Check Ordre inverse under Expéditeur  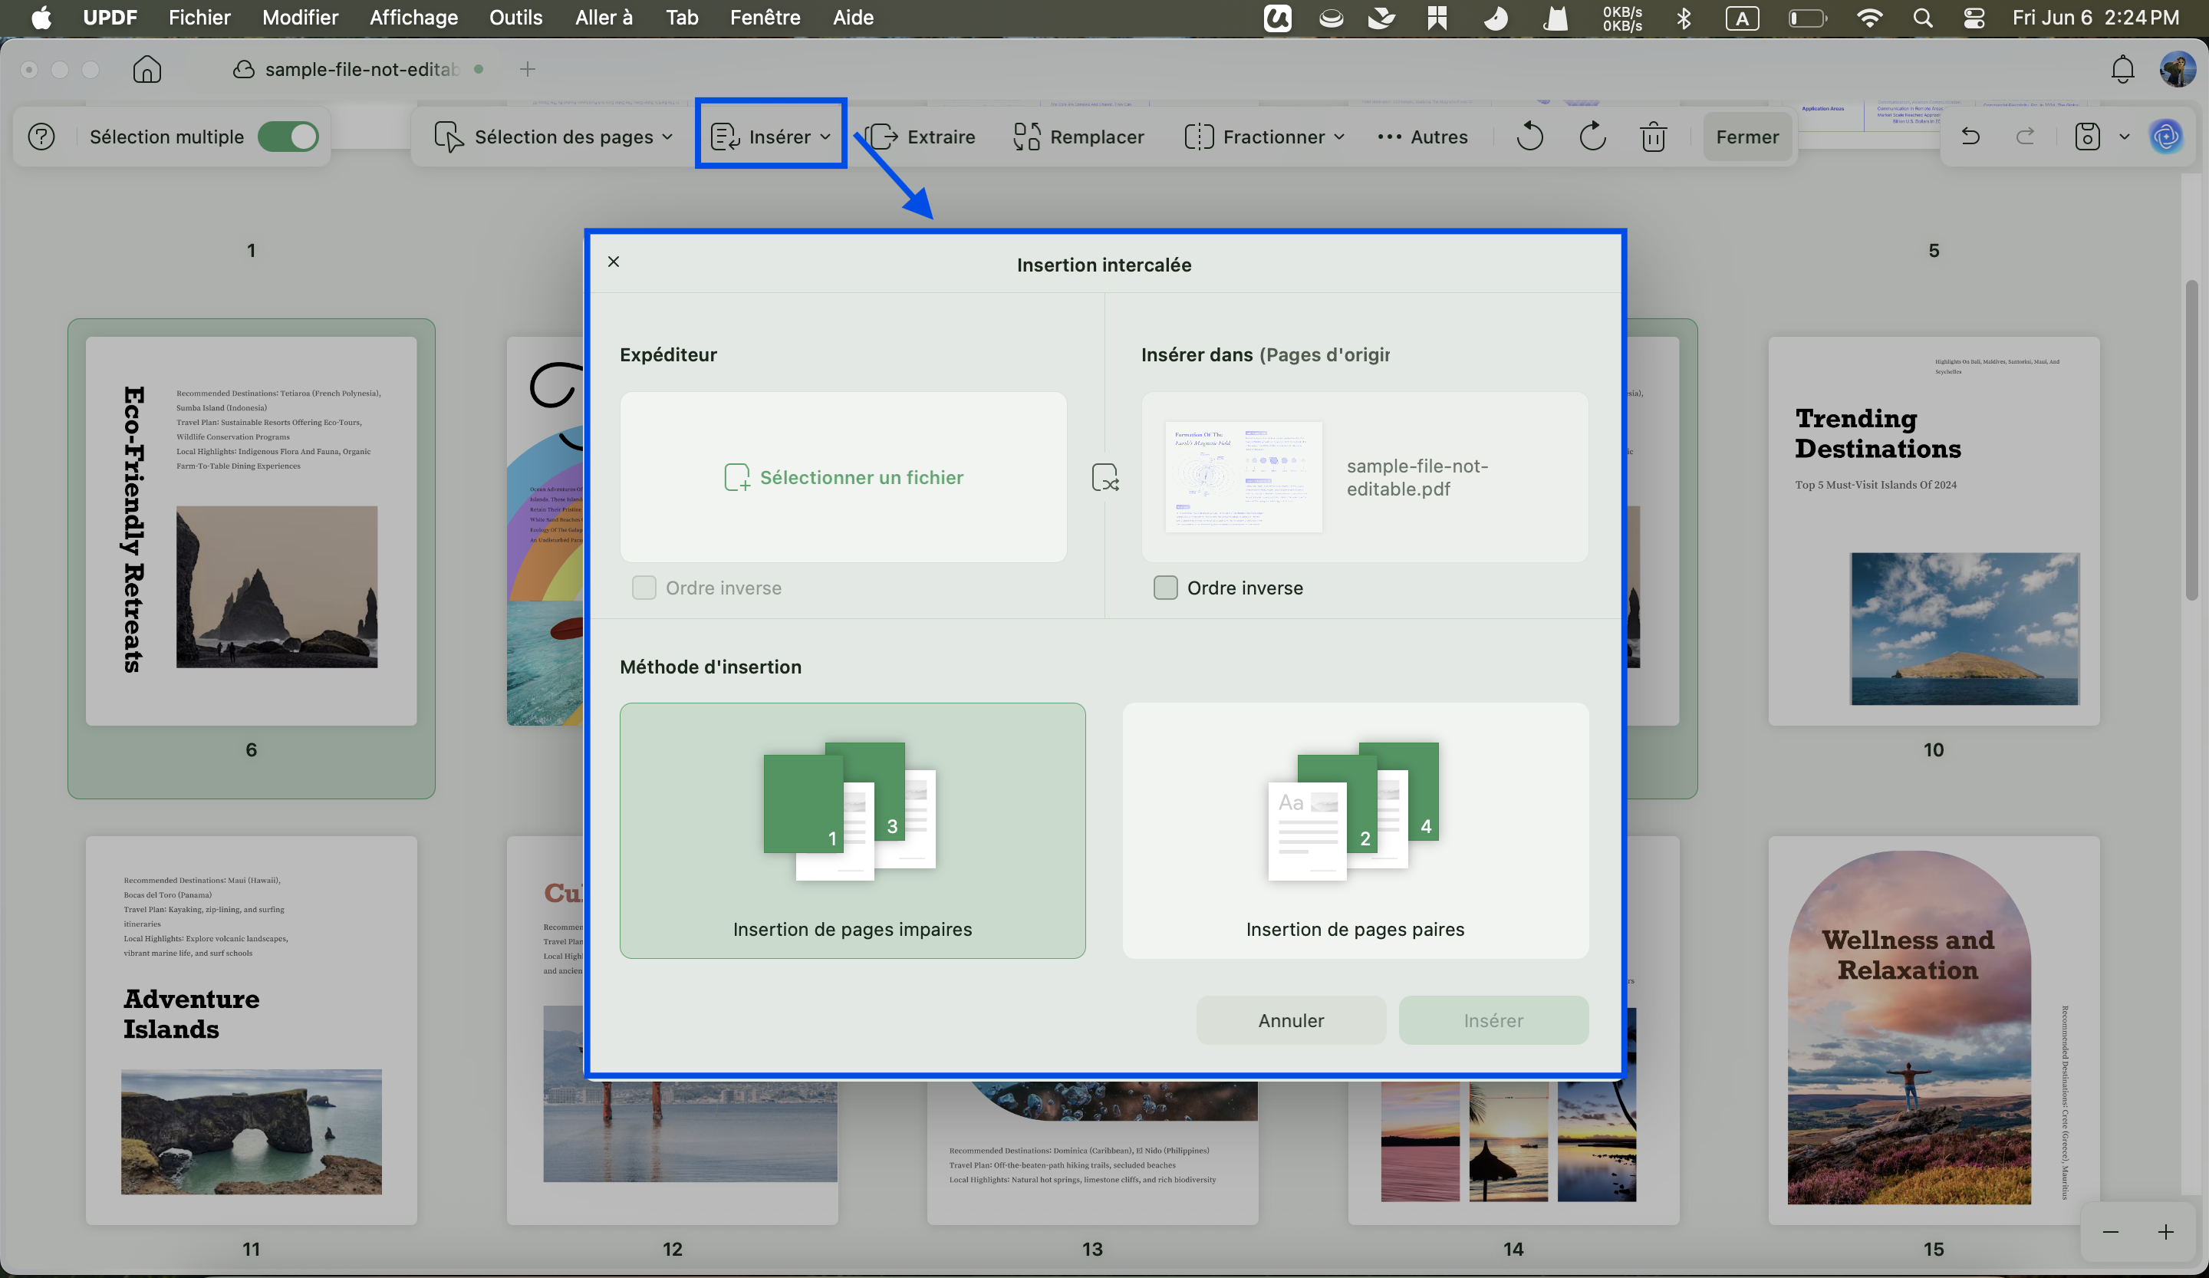click(x=644, y=588)
